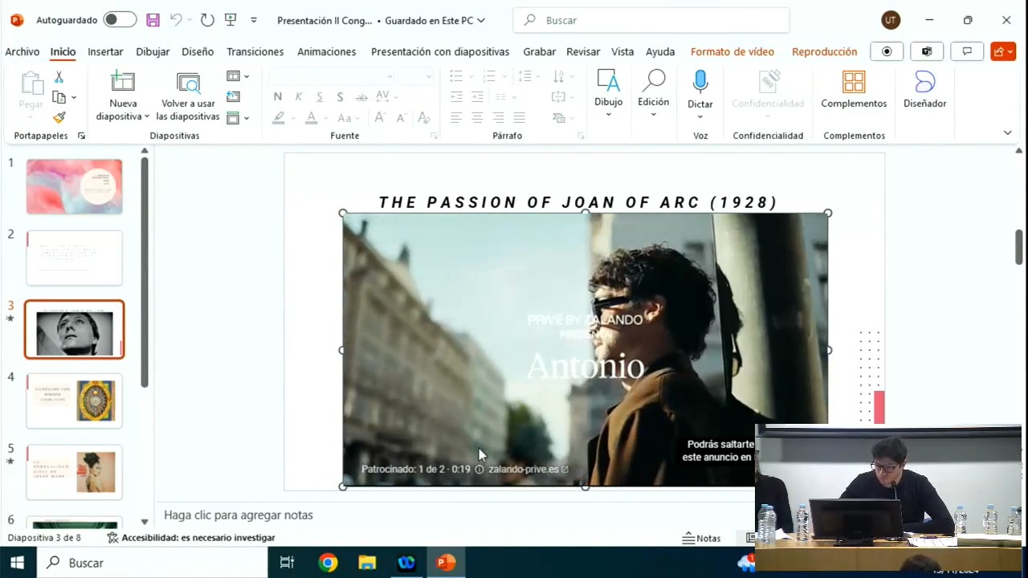The image size is (1028, 578).
Task: Click the zalando-prive.es ad link
Action: (528, 469)
